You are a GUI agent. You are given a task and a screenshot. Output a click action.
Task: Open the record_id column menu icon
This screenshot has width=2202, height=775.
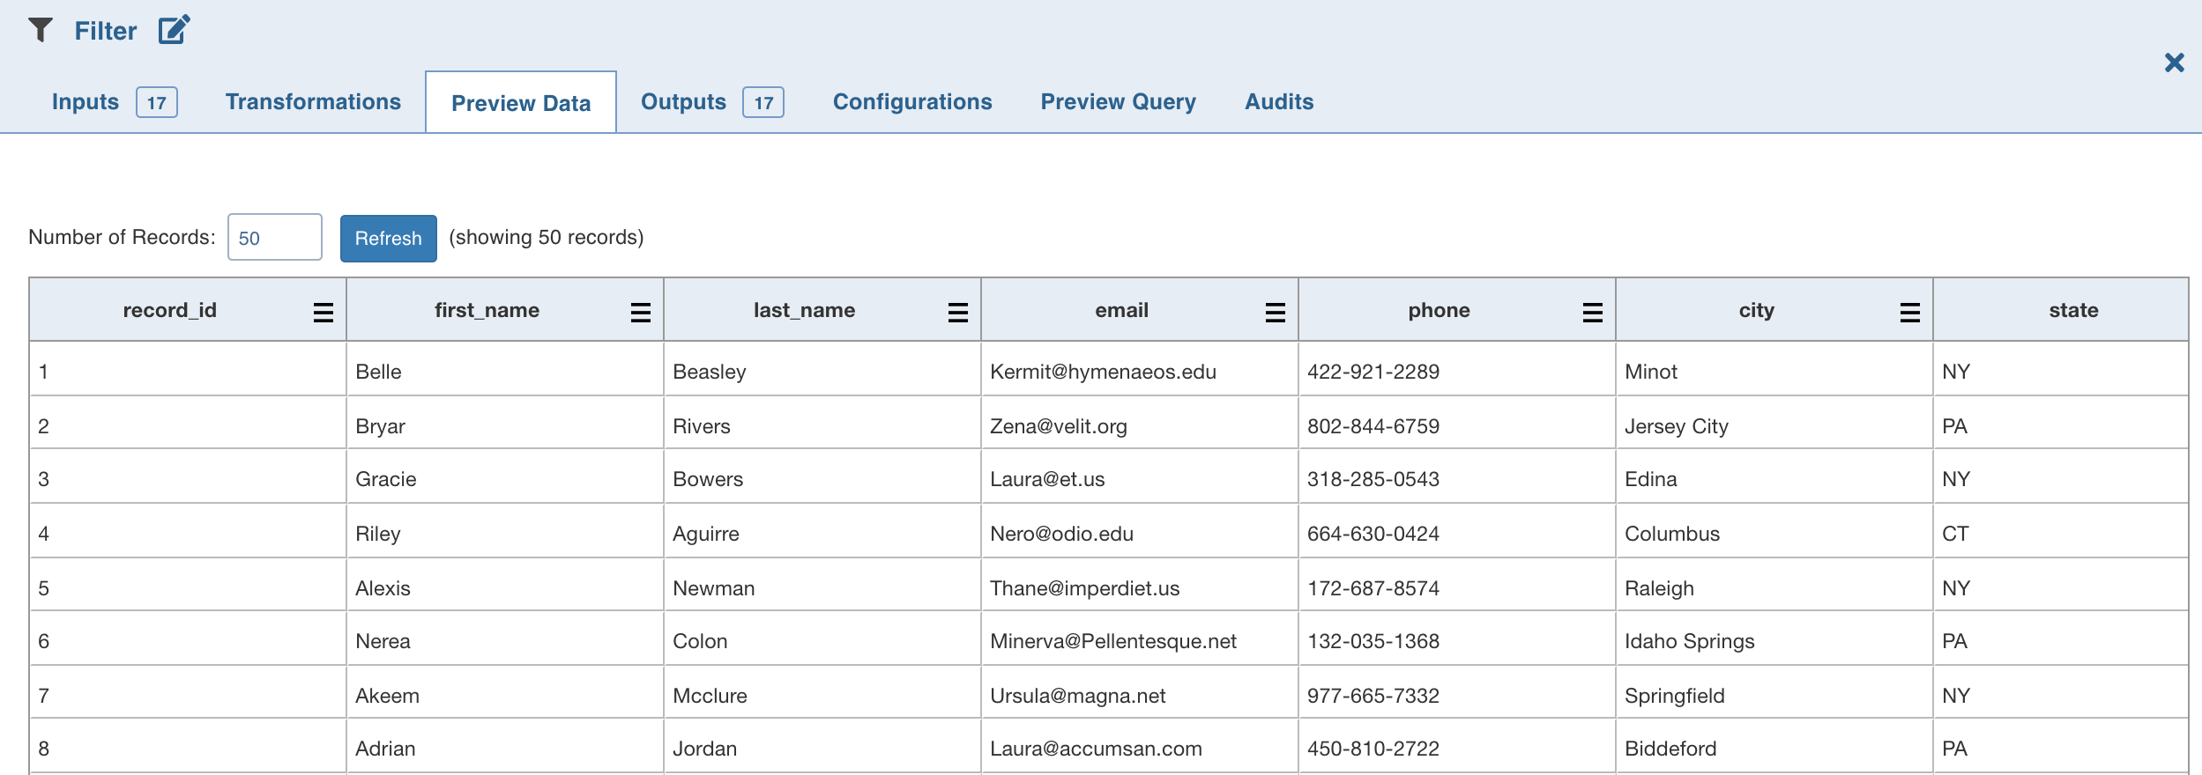click(324, 312)
